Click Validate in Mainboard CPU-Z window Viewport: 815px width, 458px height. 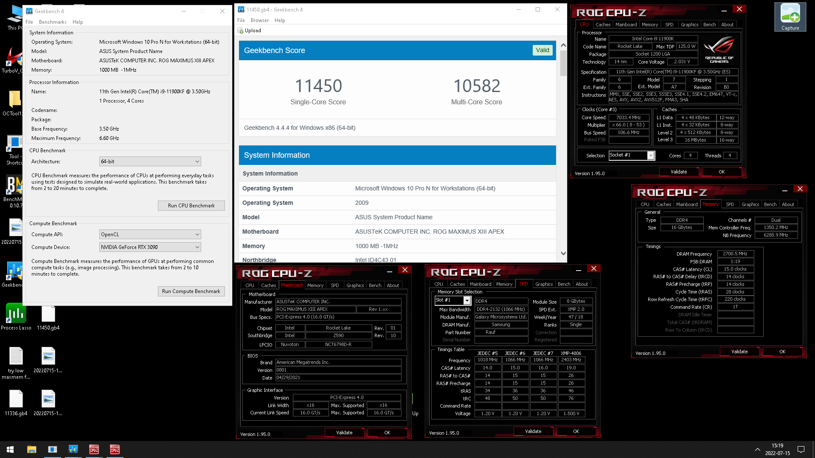[344, 433]
